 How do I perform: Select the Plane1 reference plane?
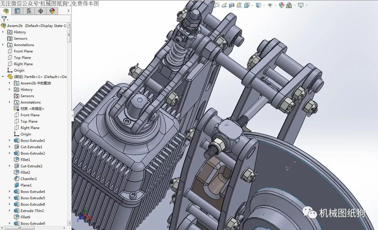point(23,185)
